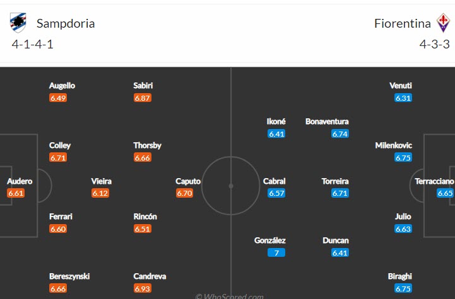Open the Fiorentina team name link
Screen dimensions: 455x299
[403, 24]
